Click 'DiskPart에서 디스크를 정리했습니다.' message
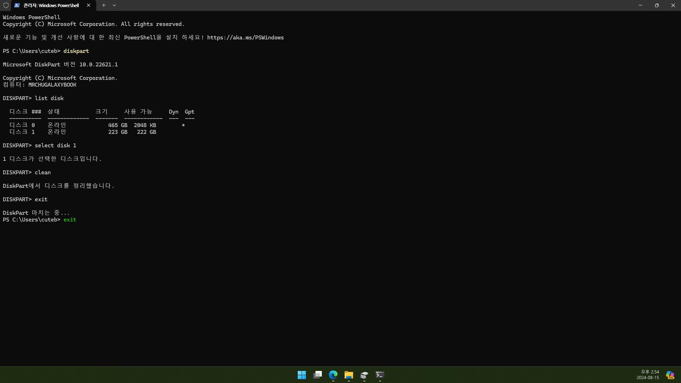 click(59, 186)
